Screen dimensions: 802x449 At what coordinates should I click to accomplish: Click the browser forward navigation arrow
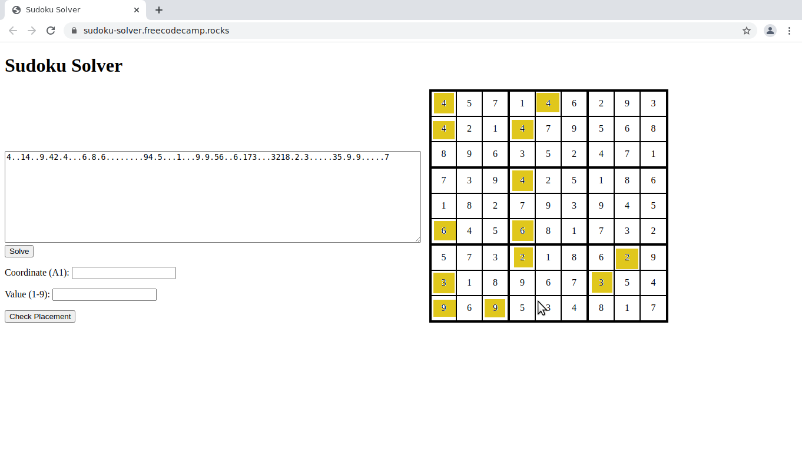[x=31, y=30]
